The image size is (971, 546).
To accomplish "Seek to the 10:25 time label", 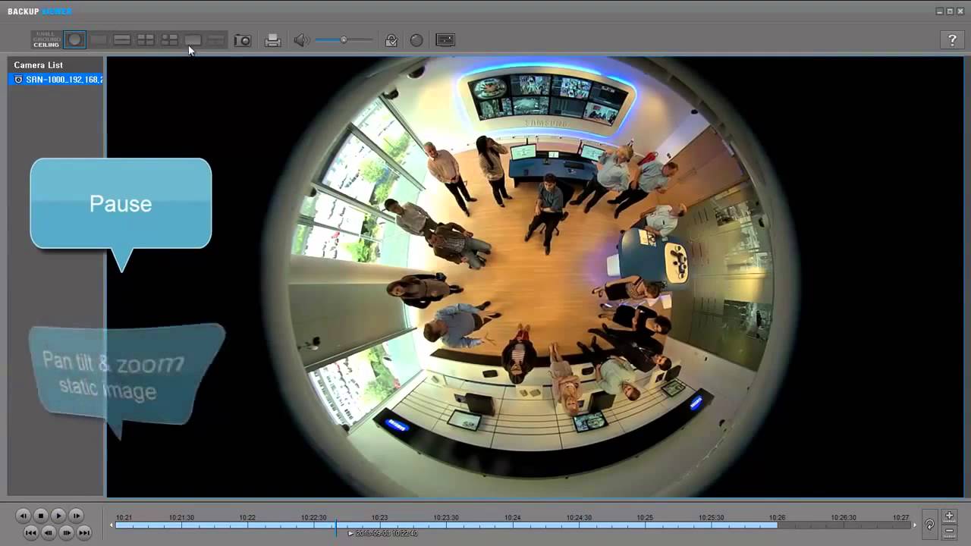I will click(645, 517).
